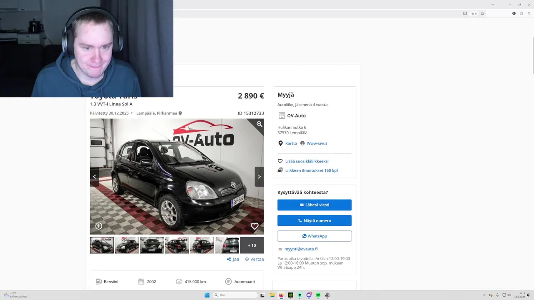534x300 pixels.
Task: Open the browser account L icon
Action: point(514,13)
